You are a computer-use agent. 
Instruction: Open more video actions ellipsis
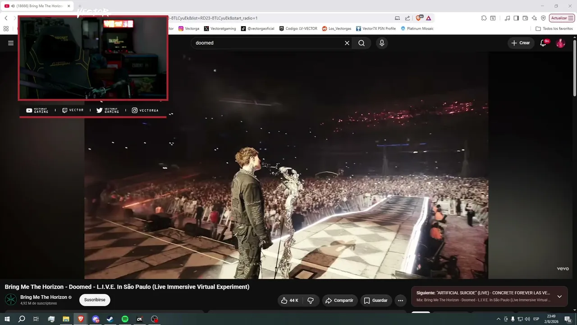tap(400, 301)
